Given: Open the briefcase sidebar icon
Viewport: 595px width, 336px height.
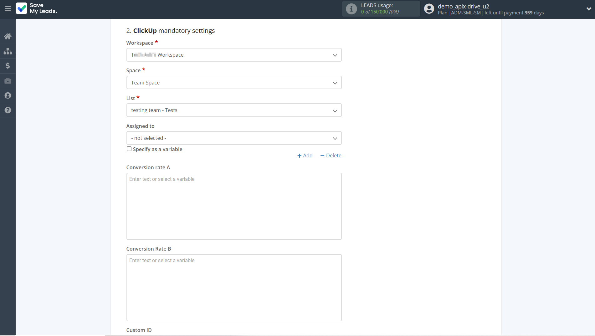Looking at the screenshot, I should coord(8,81).
